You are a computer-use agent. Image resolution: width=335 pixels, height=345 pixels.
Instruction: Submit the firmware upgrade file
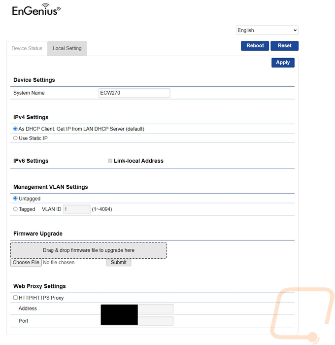[118, 263]
